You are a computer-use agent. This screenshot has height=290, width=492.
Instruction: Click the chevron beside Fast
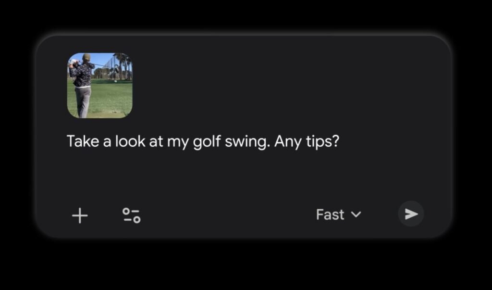[x=356, y=214]
